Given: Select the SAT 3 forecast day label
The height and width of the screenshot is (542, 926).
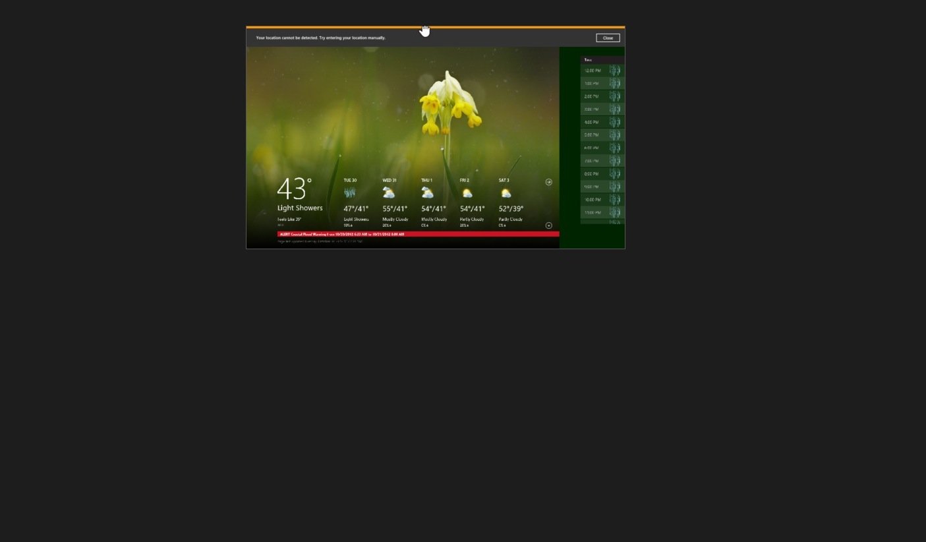Looking at the screenshot, I should [x=504, y=180].
